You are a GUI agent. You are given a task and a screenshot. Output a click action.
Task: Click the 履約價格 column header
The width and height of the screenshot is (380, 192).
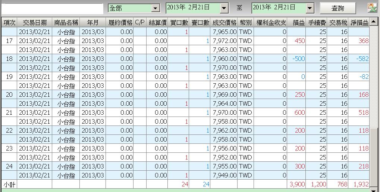(x=119, y=22)
